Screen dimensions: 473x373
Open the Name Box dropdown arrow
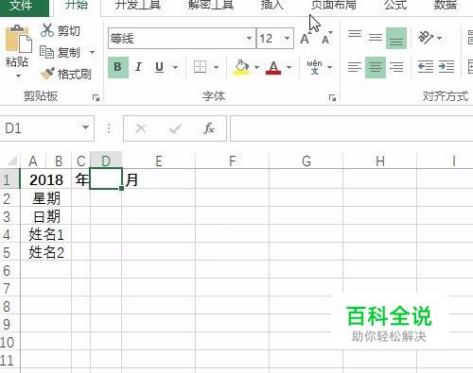click(x=85, y=127)
